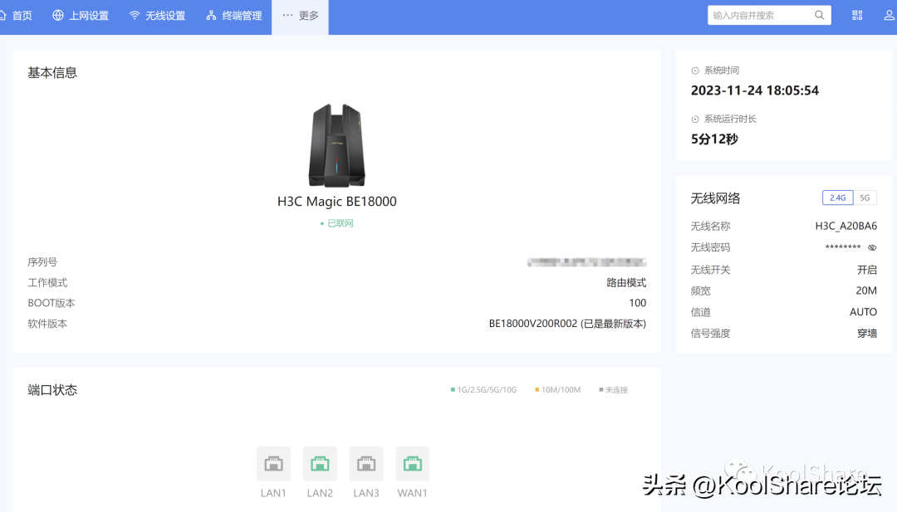Click the 未连接 gray legend swatch
This screenshot has height=512, width=897.
click(x=600, y=390)
